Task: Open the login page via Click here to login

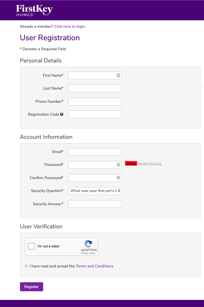Action: pos(70,26)
